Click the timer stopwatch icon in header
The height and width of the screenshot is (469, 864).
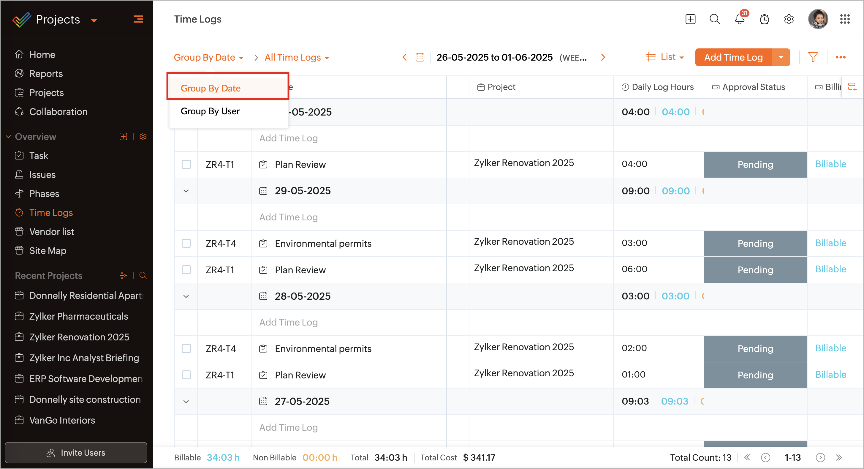pos(764,20)
